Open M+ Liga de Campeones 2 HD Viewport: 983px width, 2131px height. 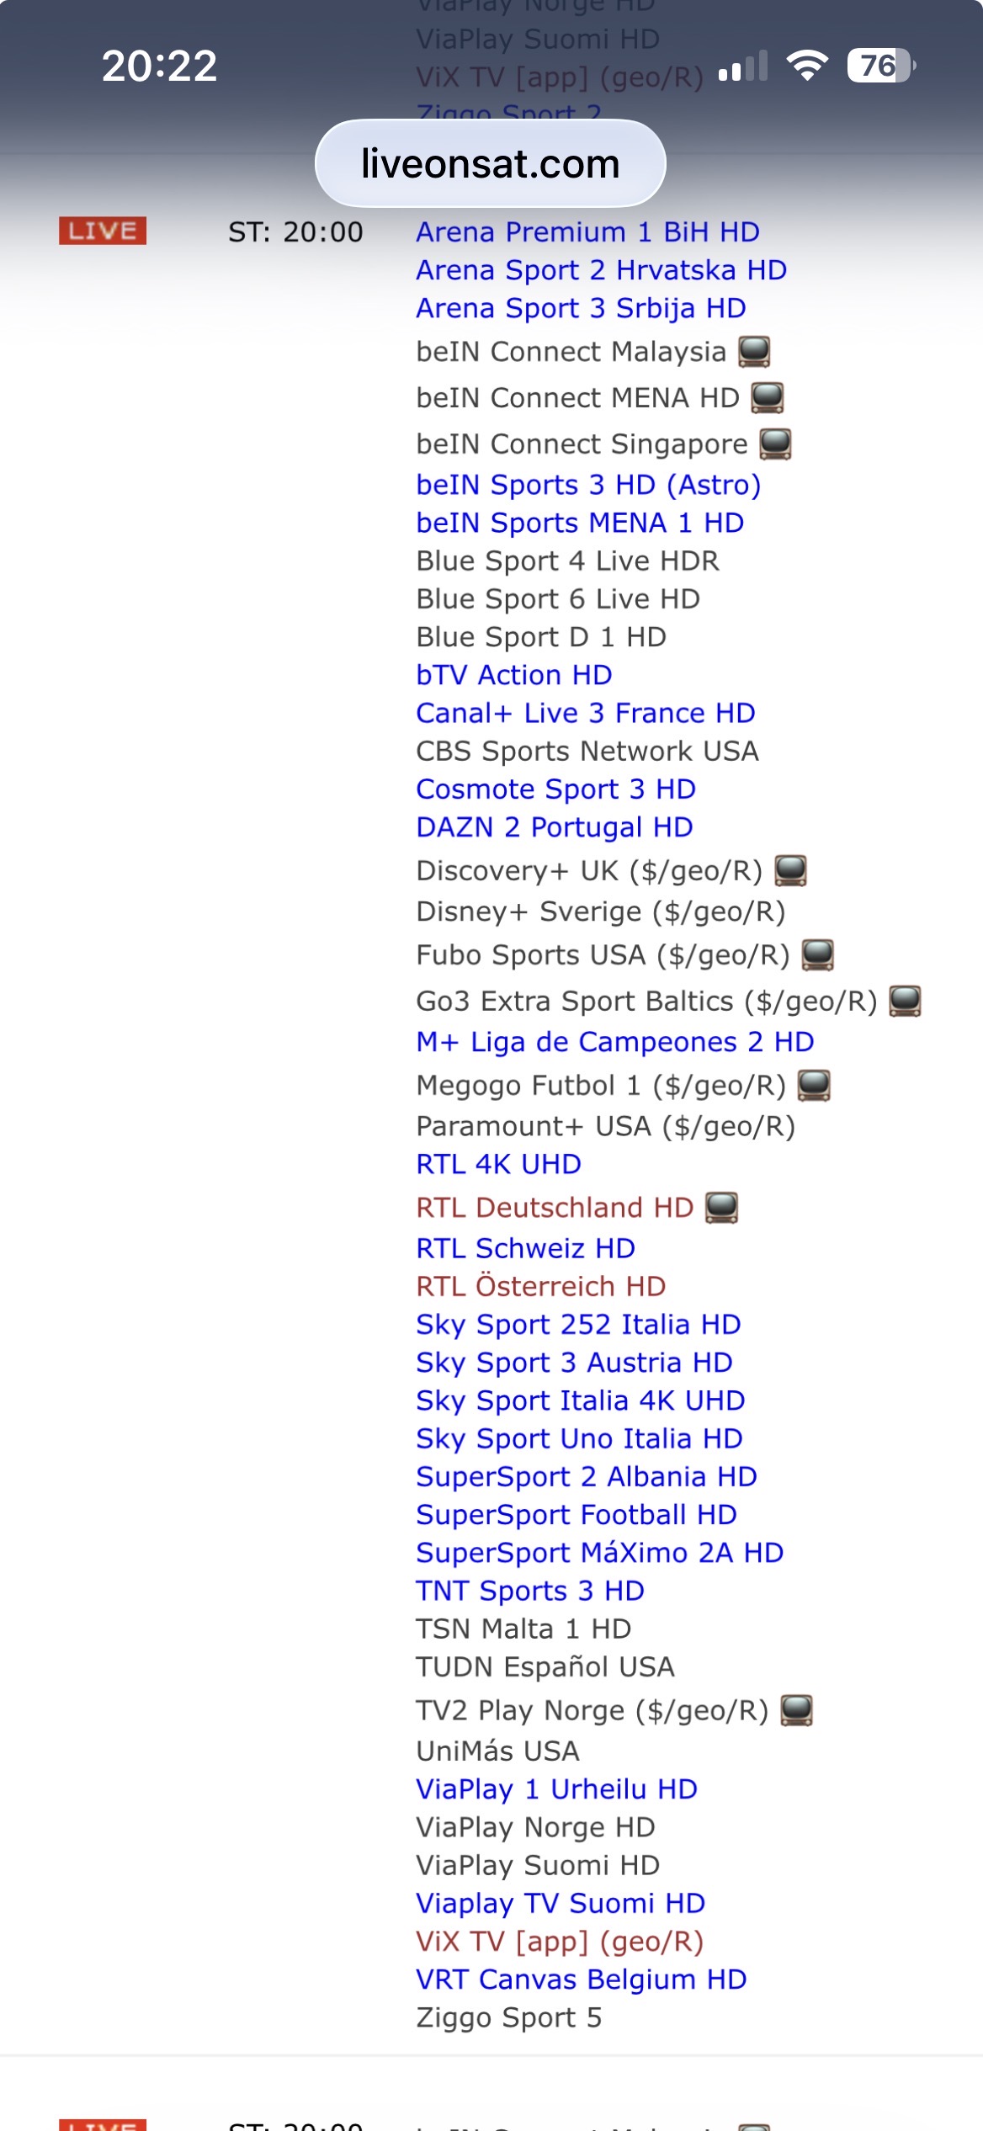[614, 1042]
